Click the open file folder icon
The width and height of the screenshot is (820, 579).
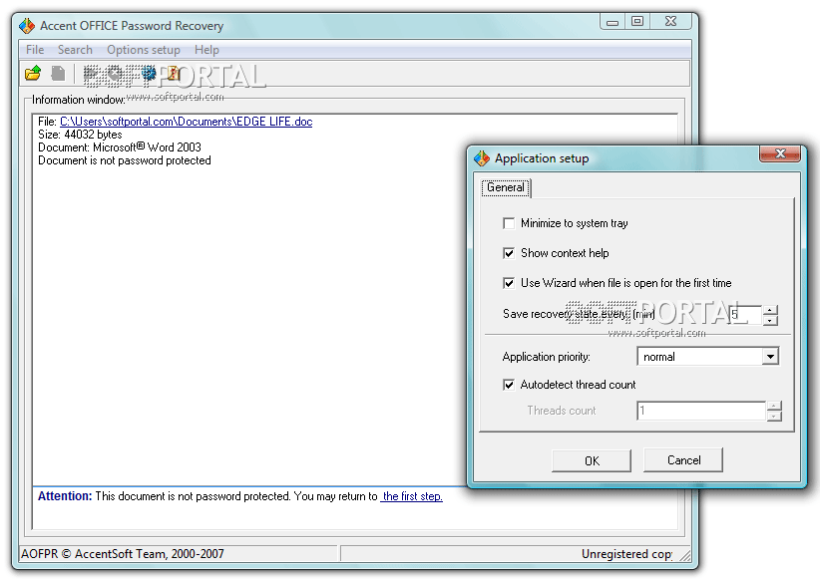tap(33, 73)
